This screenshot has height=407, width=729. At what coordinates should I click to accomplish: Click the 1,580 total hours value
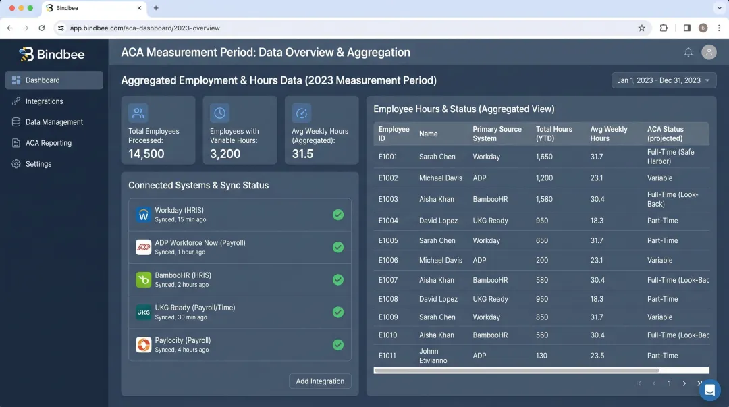point(544,199)
